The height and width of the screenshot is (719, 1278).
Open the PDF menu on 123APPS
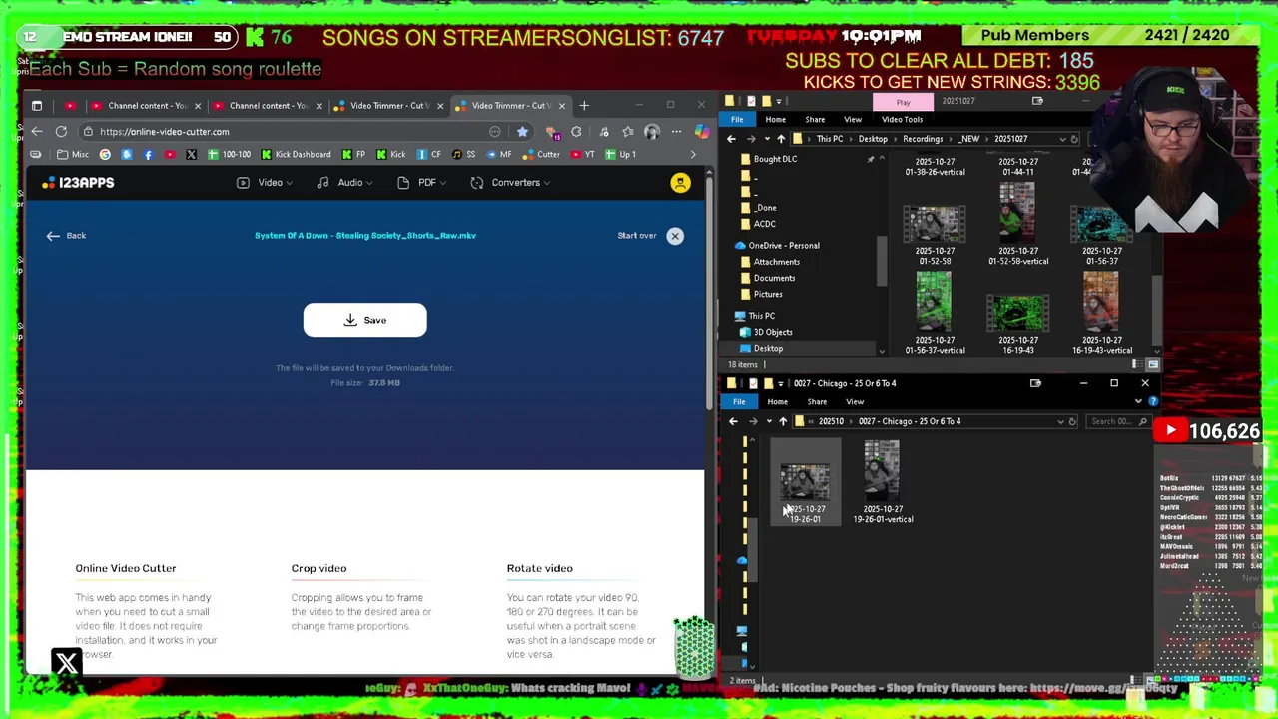point(422,183)
